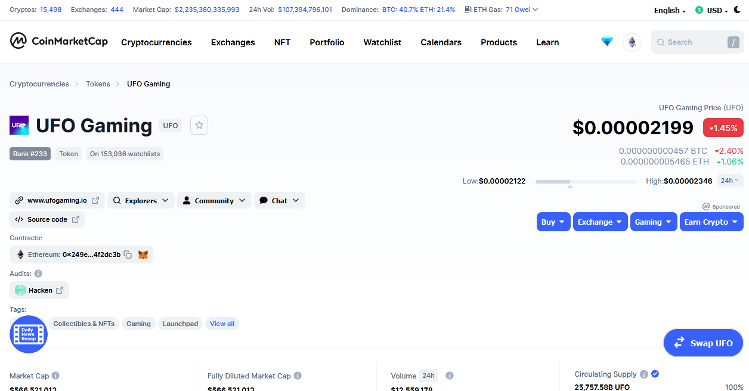Click the Gaming tag chip
The height and width of the screenshot is (391, 749).
[x=138, y=324]
